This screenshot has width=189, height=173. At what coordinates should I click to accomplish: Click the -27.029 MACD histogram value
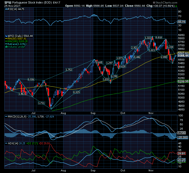[49, 117]
